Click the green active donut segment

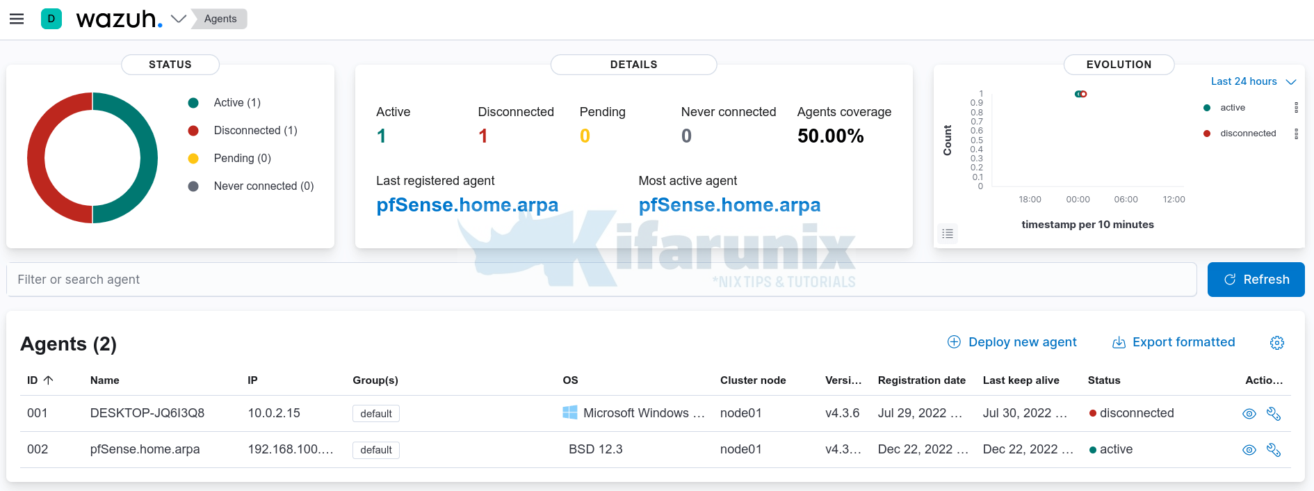pos(148,158)
